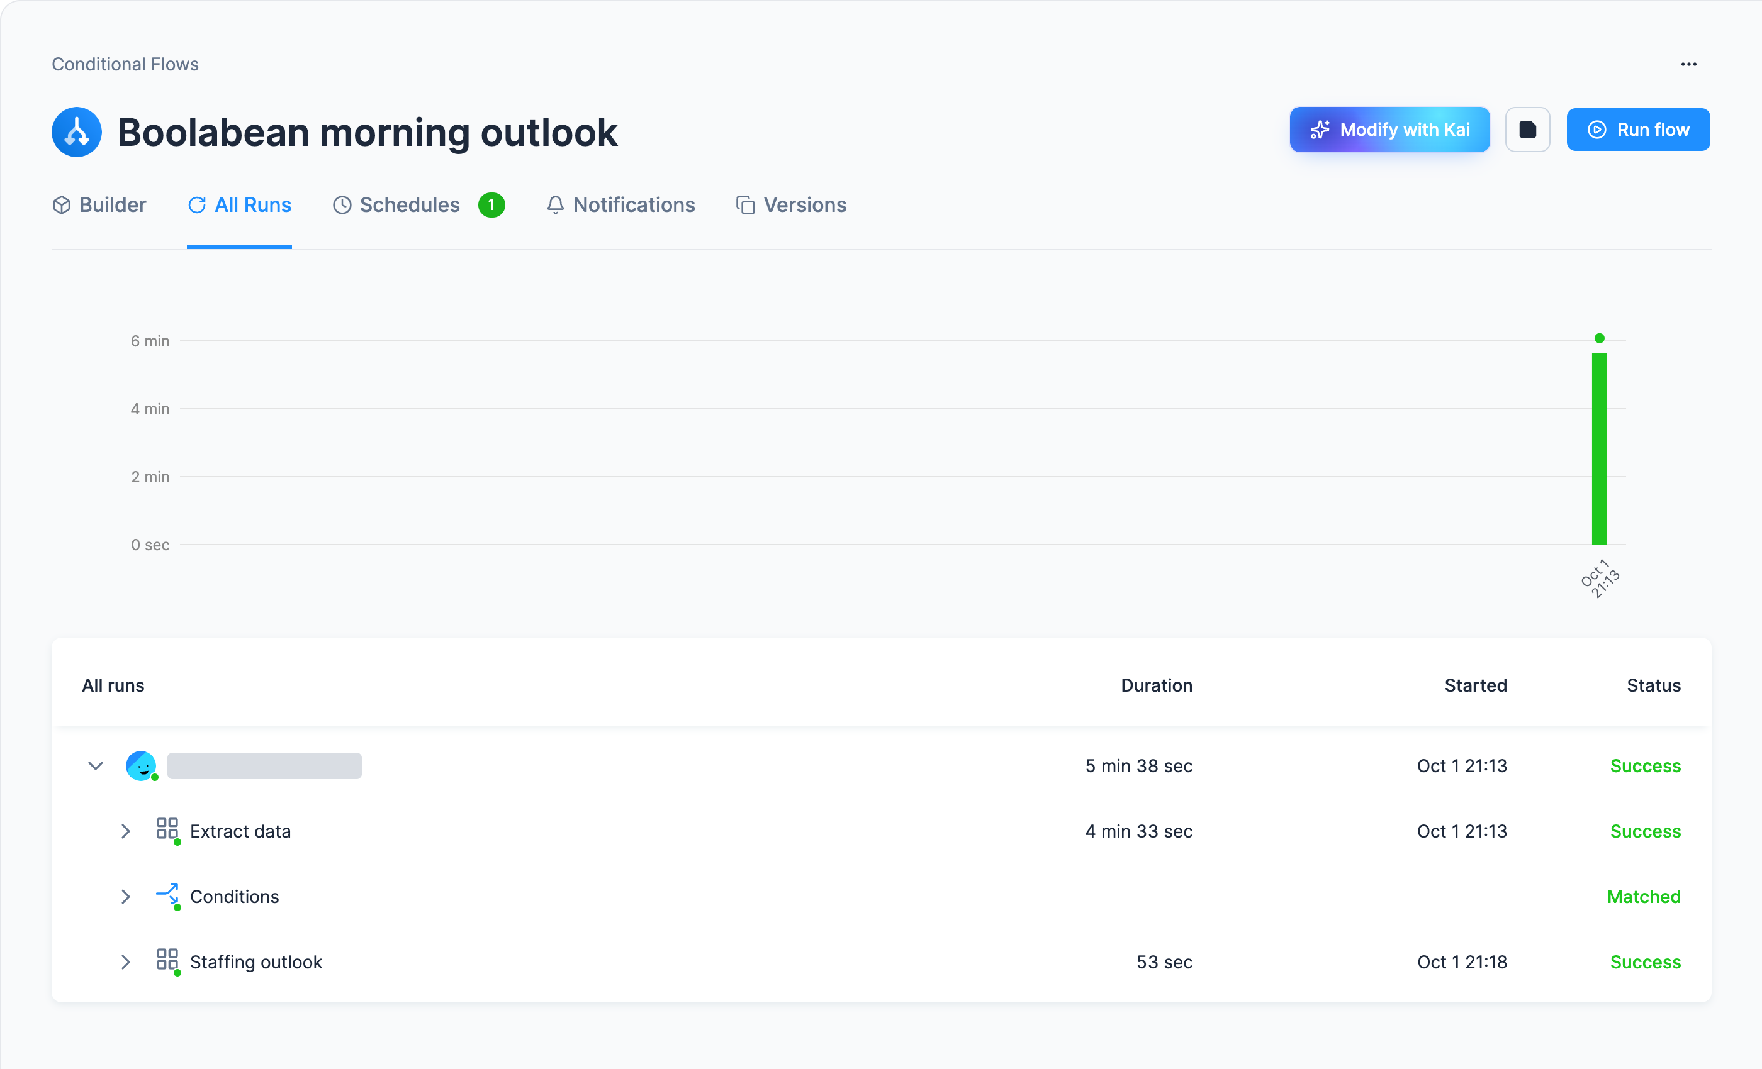The width and height of the screenshot is (1762, 1069).
Task: Click the Extract data grid icon
Action: pos(167,830)
